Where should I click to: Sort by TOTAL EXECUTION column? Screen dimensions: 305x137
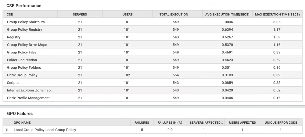tap(174, 14)
